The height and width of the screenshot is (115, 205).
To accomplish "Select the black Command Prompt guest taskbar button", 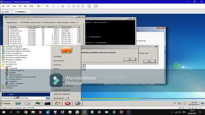I will click(47, 103).
